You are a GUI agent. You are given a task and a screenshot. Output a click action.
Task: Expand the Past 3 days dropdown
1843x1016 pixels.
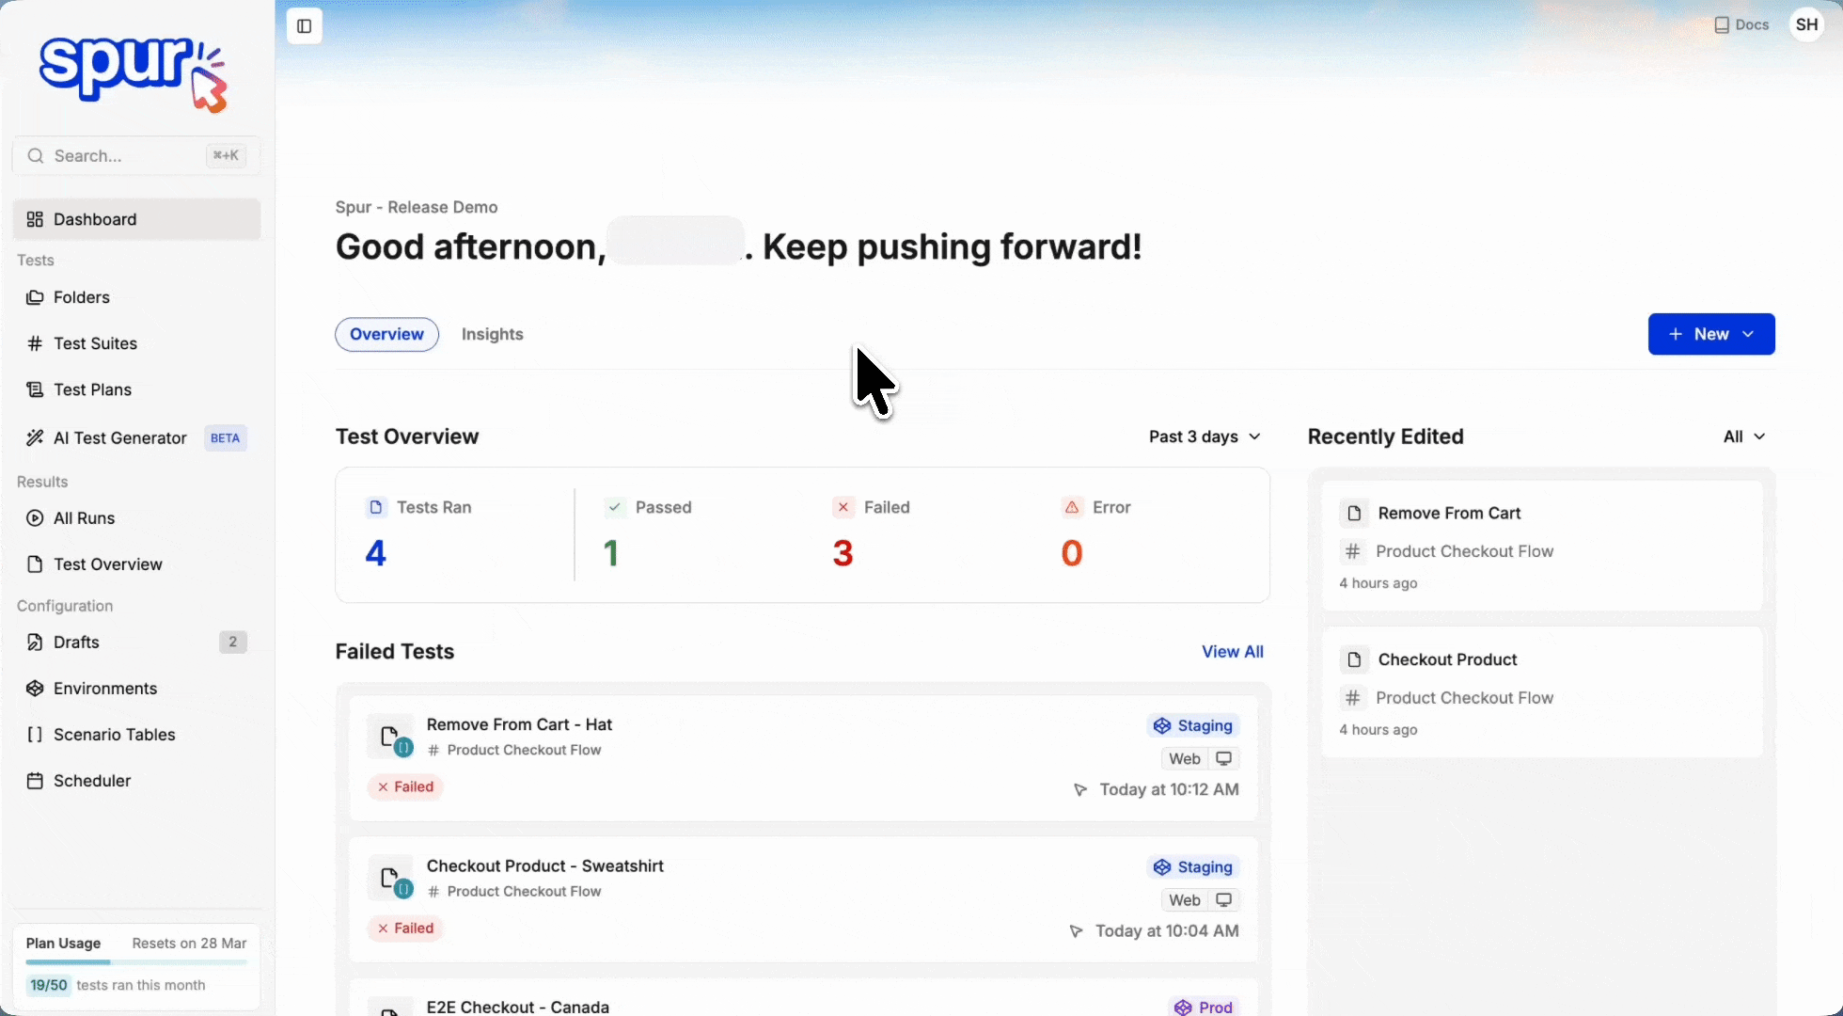pos(1204,437)
